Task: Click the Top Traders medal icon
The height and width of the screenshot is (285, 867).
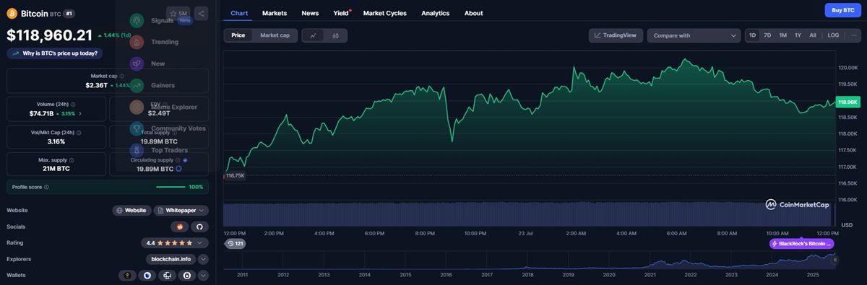Action: [137, 150]
